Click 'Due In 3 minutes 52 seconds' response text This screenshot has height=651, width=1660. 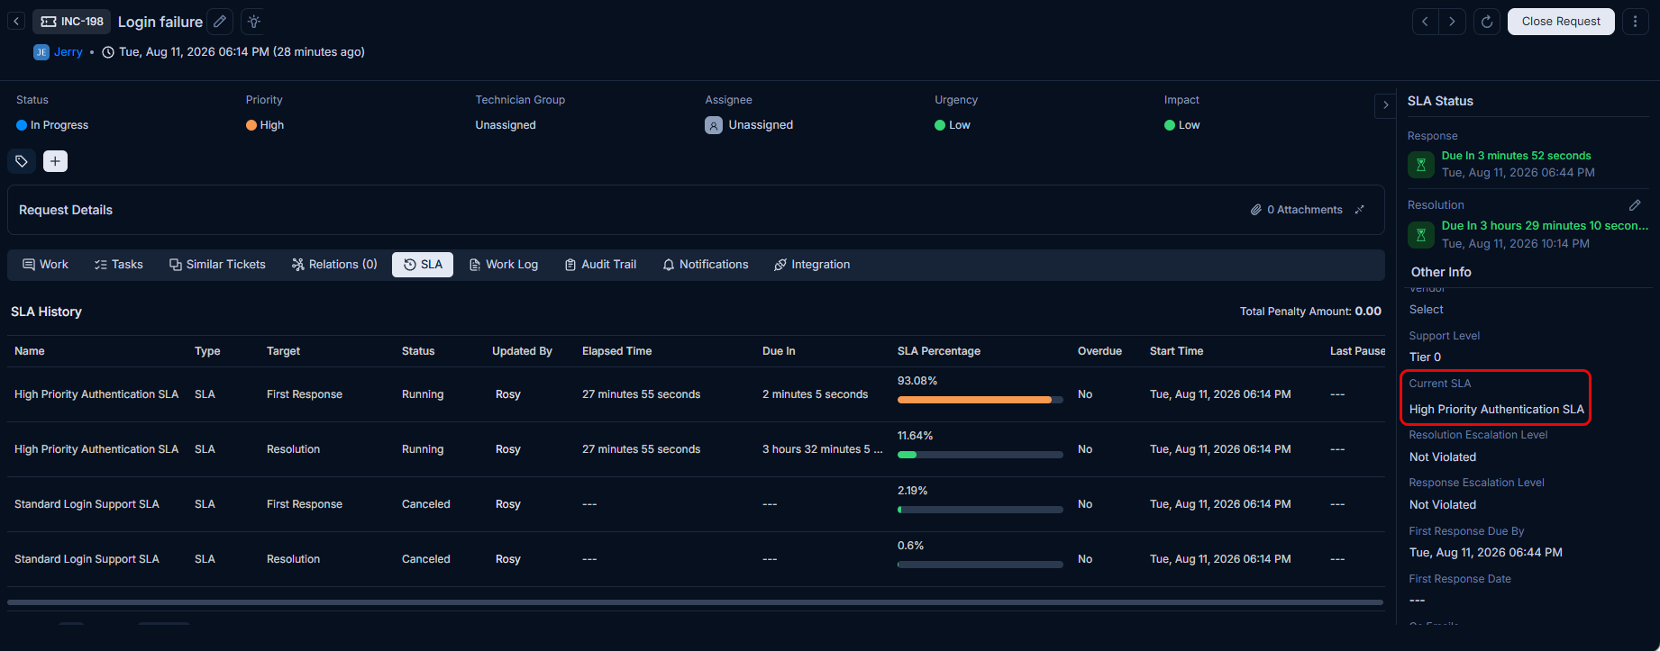[1517, 156]
